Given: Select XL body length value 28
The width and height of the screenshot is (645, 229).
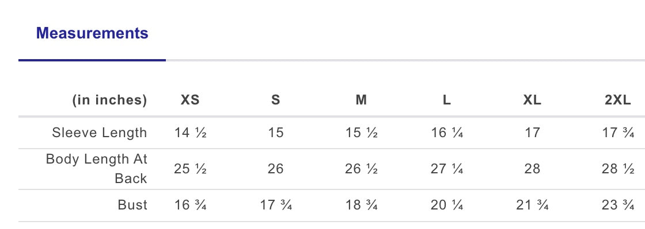Looking at the screenshot, I should pyautogui.click(x=532, y=169).
